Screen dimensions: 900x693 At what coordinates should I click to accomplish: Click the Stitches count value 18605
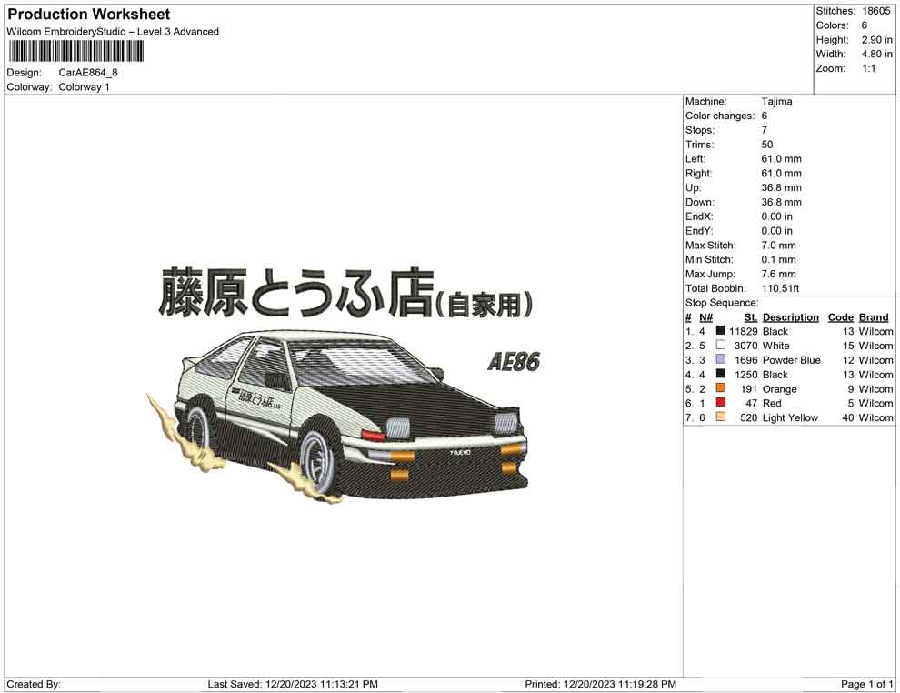tap(876, 11)
